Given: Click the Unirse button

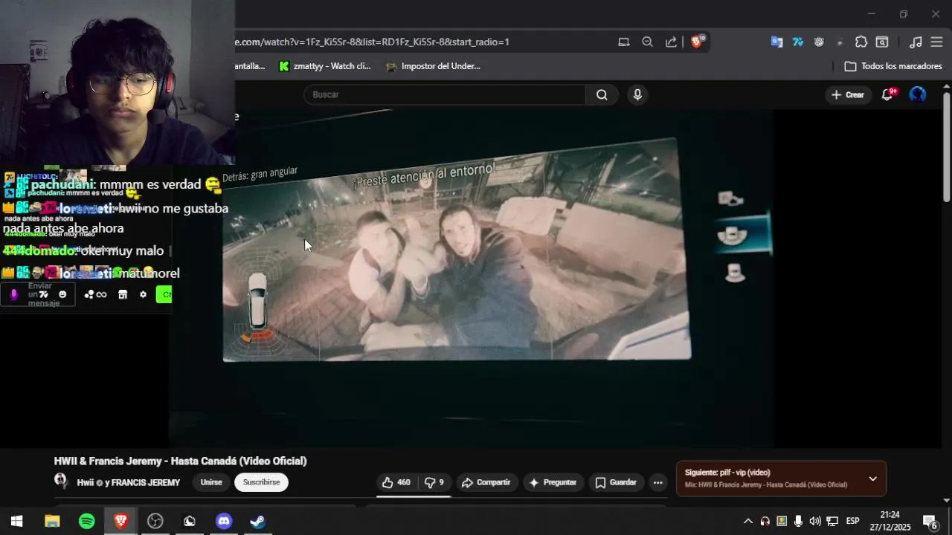Looking at the screenshot, I should point(211,482).
